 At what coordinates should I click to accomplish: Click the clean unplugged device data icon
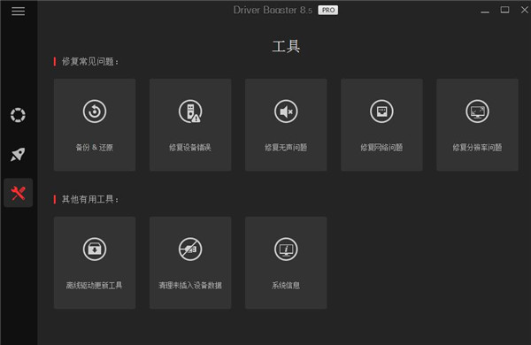coord(190,249)
